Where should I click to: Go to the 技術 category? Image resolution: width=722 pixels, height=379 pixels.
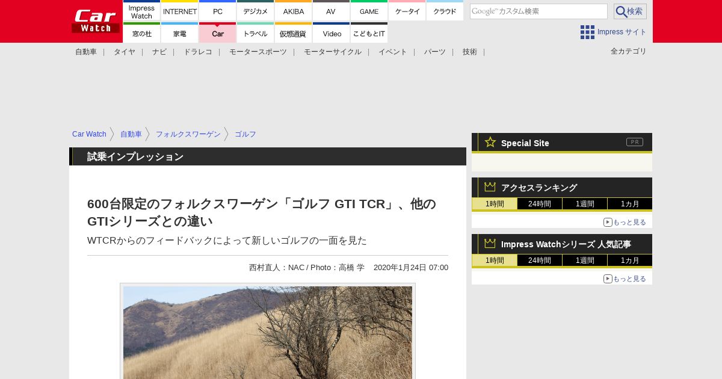[470, 52]
